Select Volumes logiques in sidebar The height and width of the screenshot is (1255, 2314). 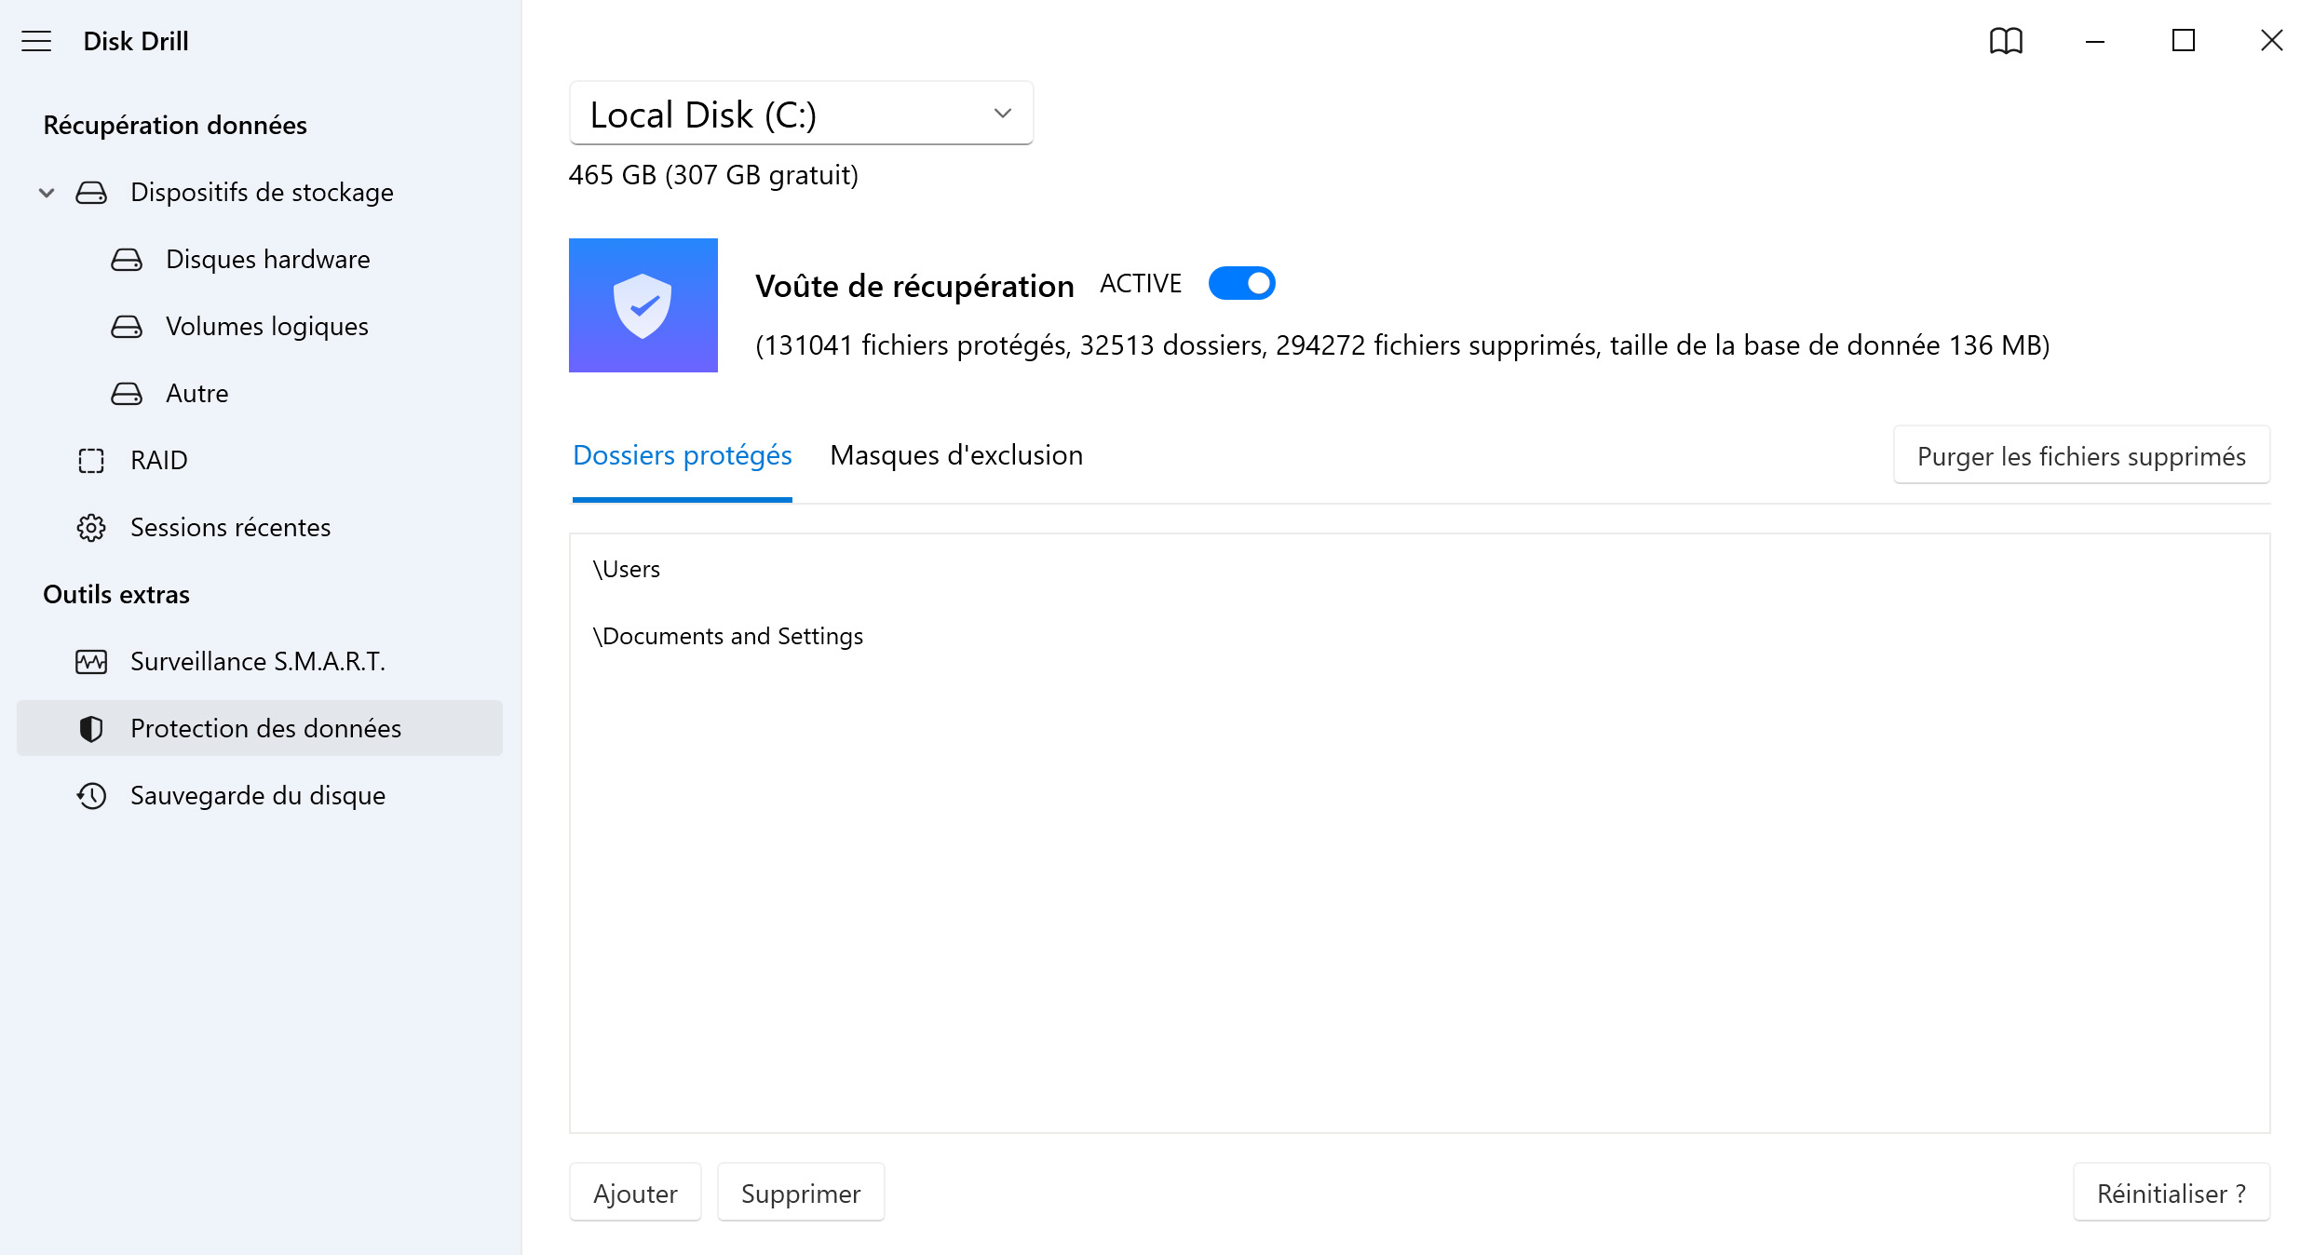261,327
